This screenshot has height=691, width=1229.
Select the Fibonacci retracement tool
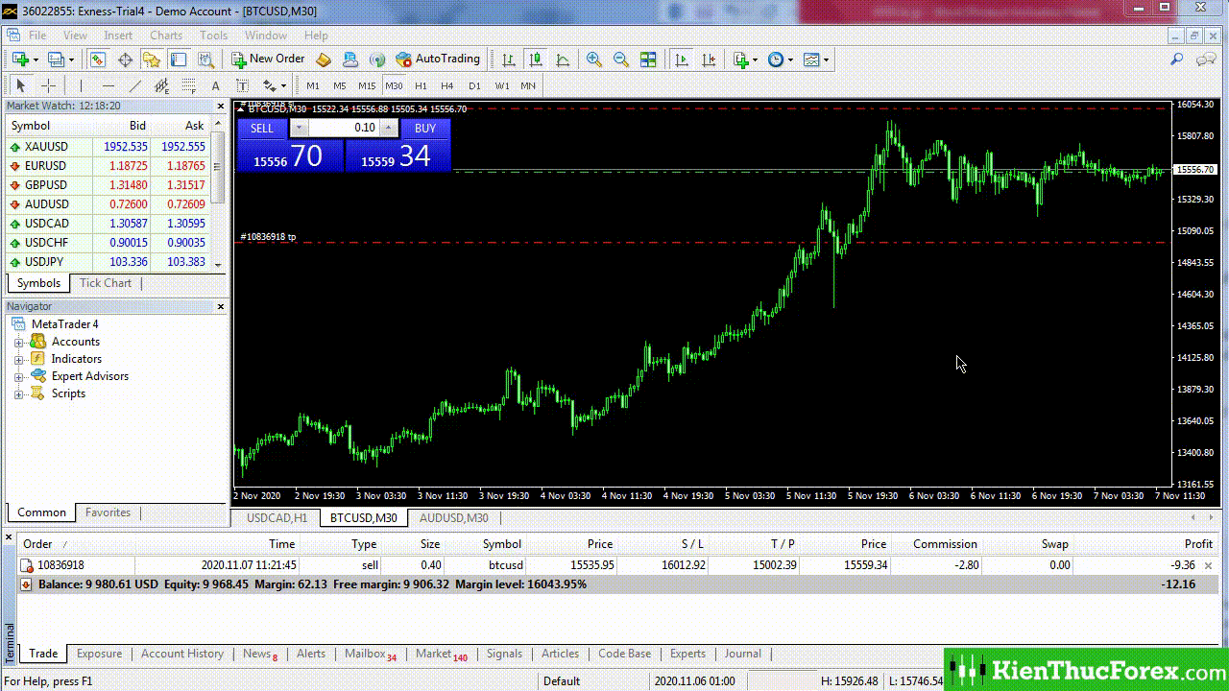tap(189, 85)
